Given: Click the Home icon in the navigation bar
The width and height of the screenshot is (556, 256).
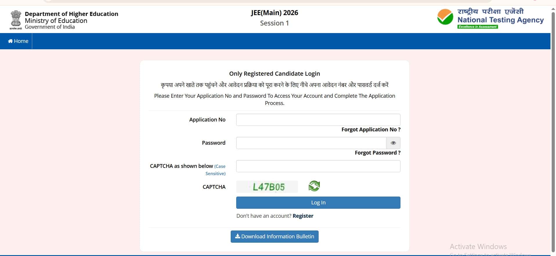Looking at the screenshot, I should tap(10, 41).
